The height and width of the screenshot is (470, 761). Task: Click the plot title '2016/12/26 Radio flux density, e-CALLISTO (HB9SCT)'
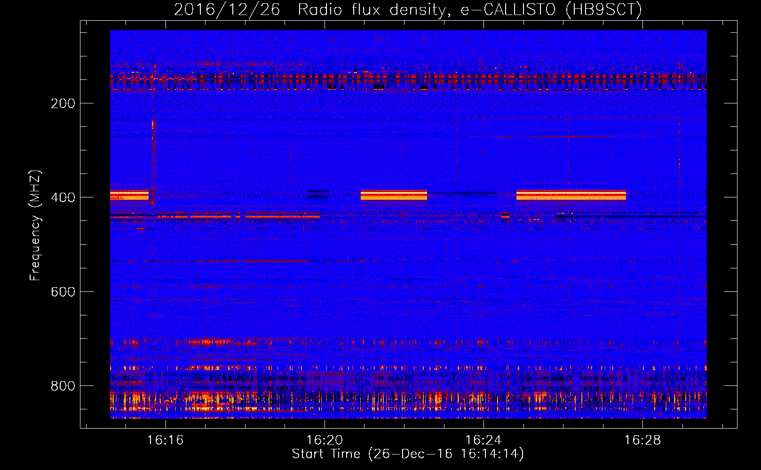(408, 9)
